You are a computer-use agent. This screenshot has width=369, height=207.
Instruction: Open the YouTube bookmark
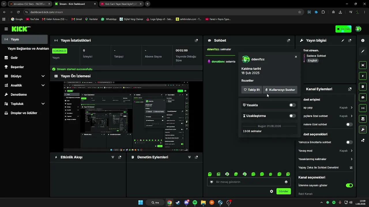32,19
